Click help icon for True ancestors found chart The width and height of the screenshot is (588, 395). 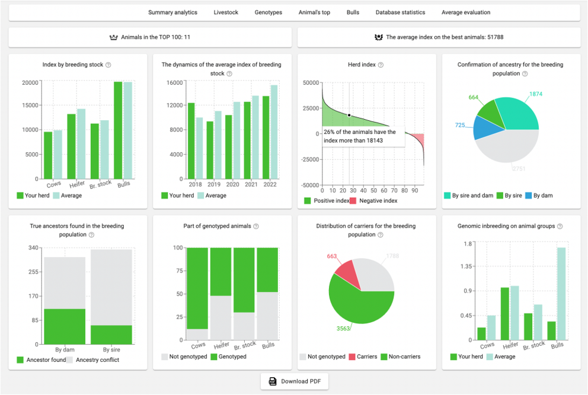pos(91,235)
